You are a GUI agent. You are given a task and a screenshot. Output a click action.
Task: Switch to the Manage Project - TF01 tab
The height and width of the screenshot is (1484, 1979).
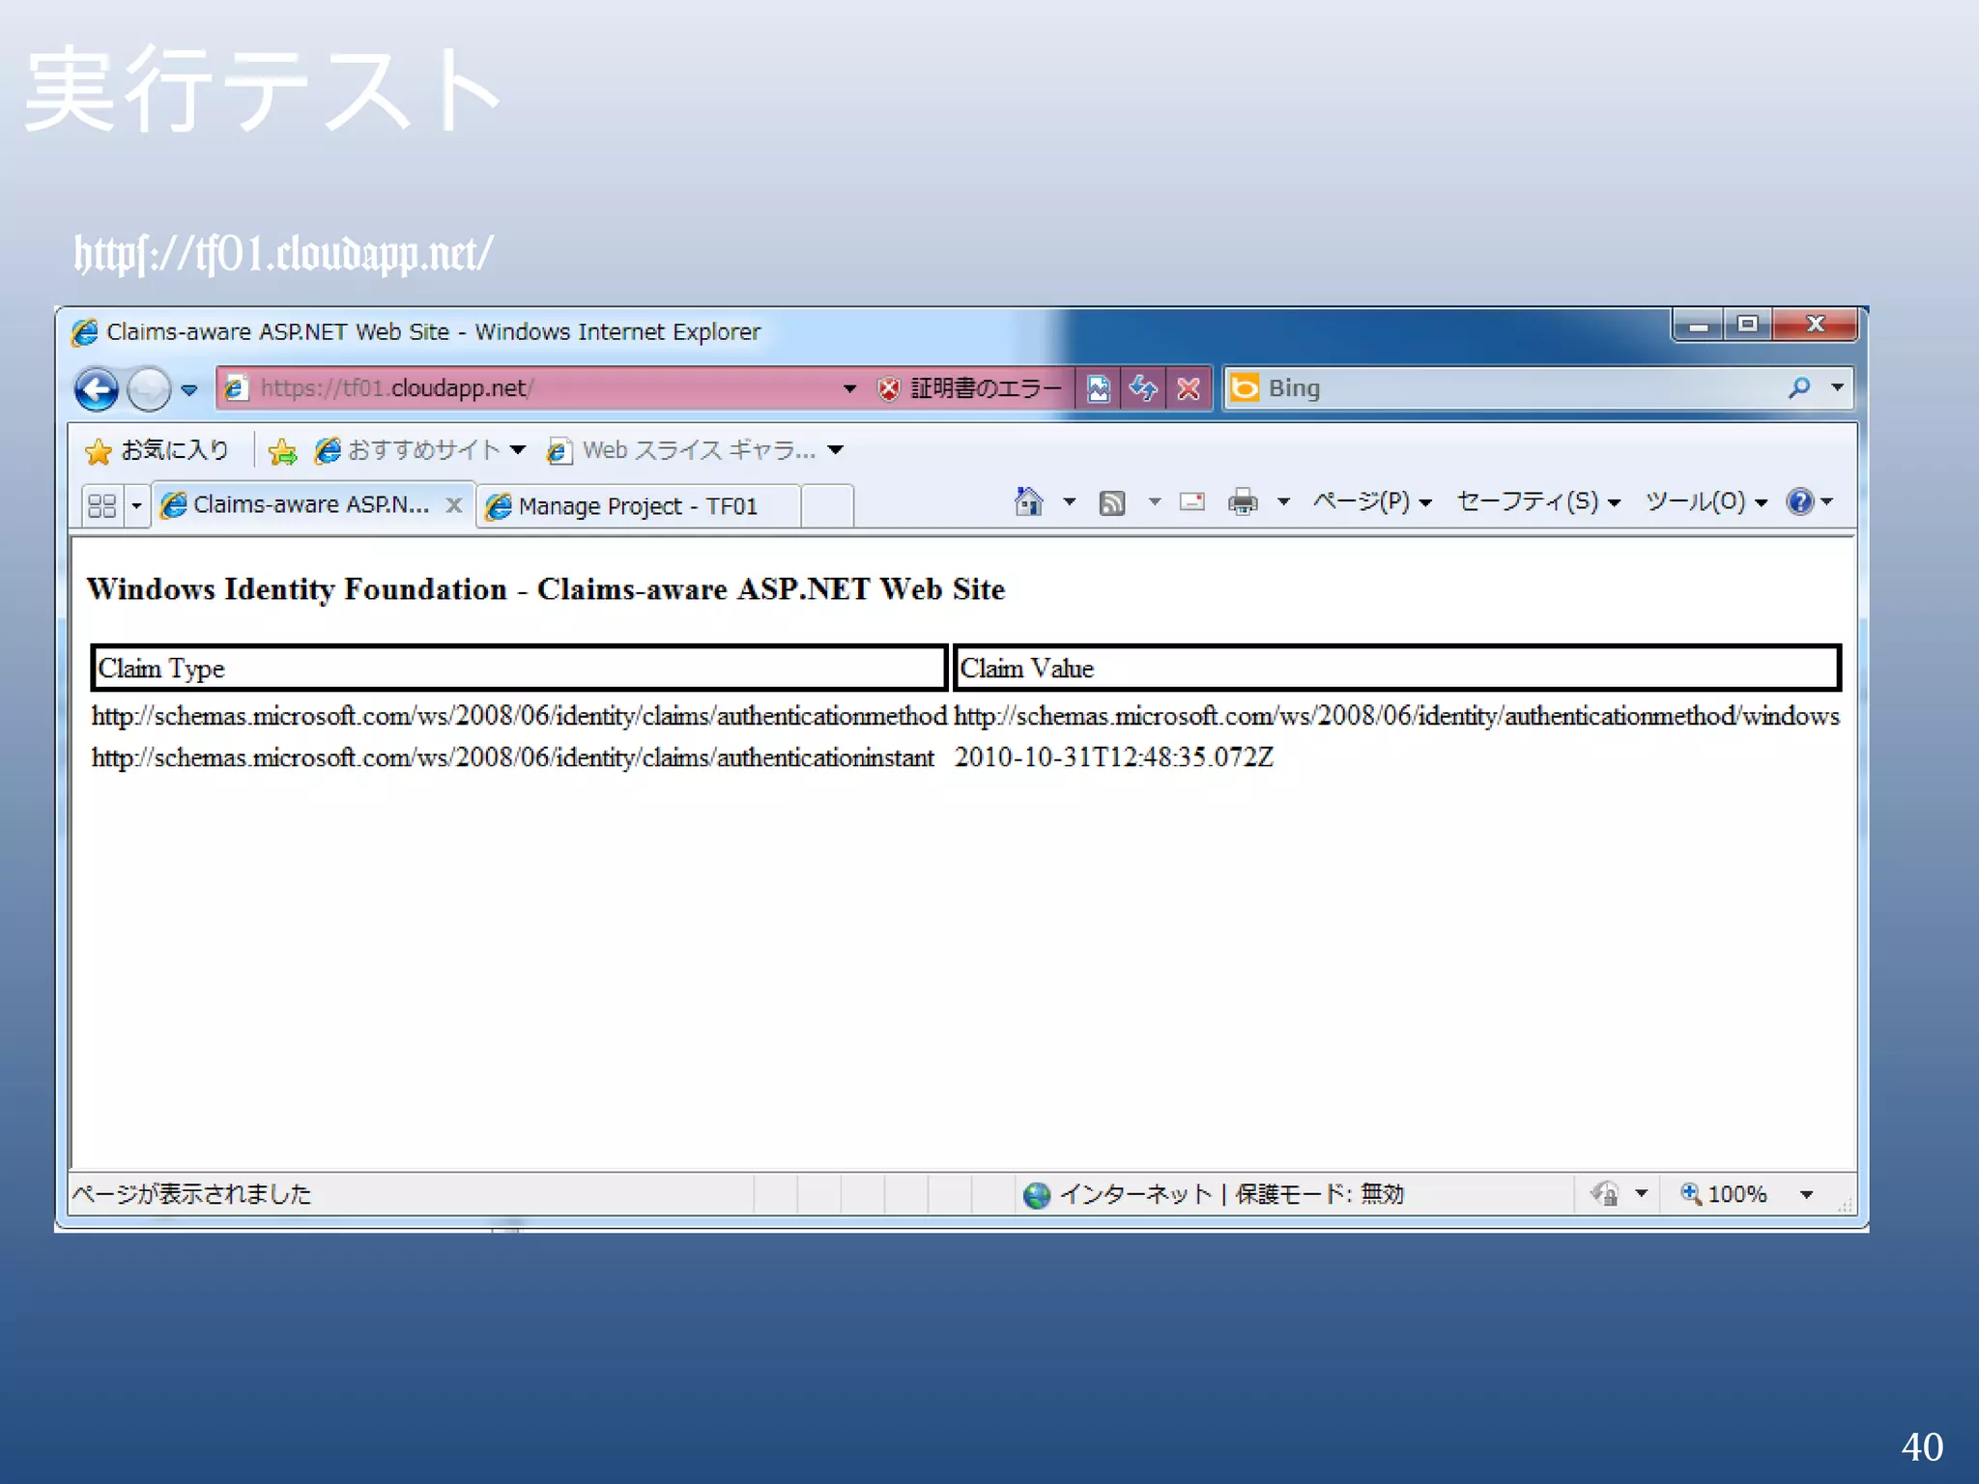pos(638,506)
